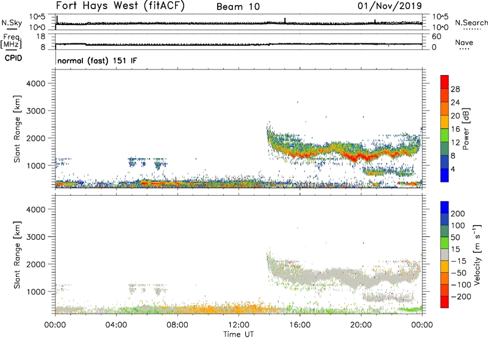This screenshot has height=338, width=488.
Task: Click the "-200" velocity colorbar label
Action: (461, 297)
